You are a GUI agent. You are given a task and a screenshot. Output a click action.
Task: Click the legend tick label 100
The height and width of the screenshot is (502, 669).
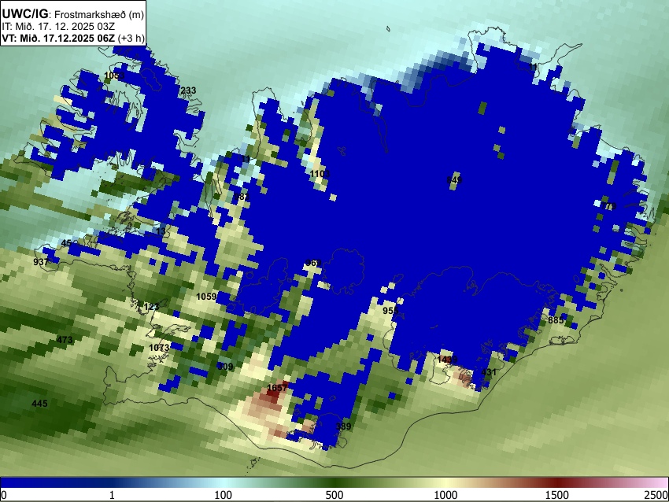click(224, 495)
